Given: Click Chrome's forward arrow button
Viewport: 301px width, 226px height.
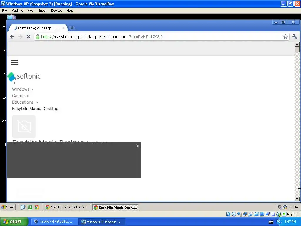Looking at the screenshot, I should tap(20, 37).
